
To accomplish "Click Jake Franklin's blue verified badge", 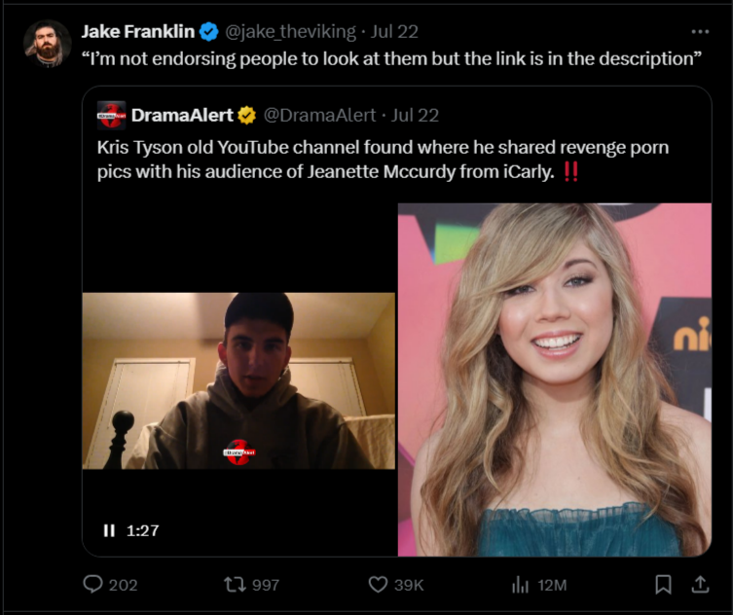I will point(209,32).
